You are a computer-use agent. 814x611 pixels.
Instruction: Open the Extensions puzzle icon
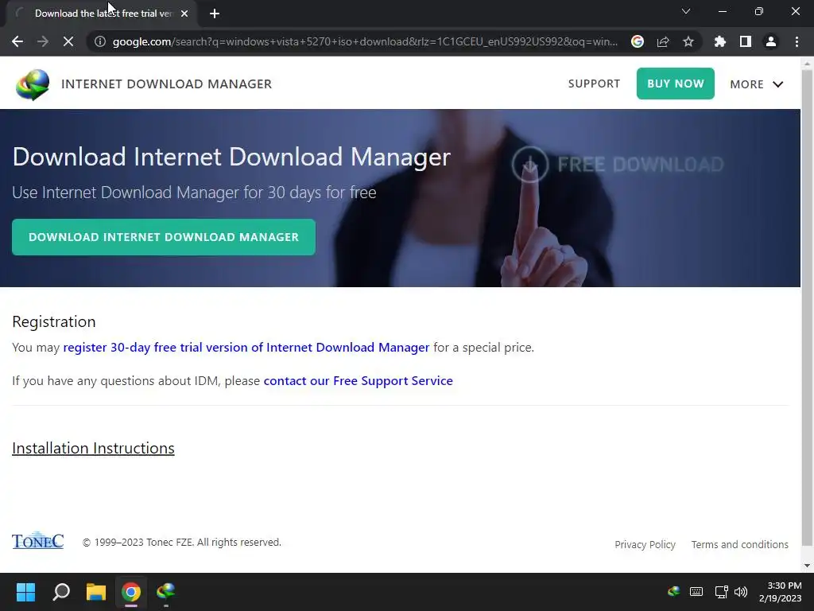click(720, 41)
